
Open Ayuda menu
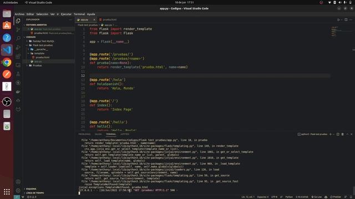click(x=91, y=14)
